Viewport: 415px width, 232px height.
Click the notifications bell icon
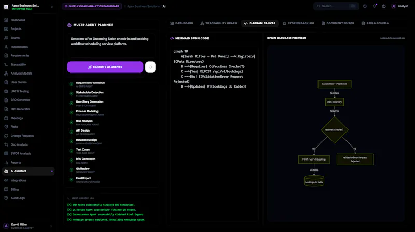374,6
